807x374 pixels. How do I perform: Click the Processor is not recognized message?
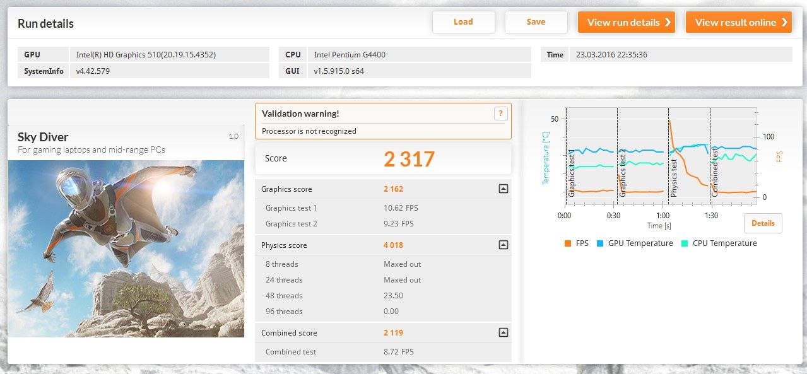(x=309, y=131)
